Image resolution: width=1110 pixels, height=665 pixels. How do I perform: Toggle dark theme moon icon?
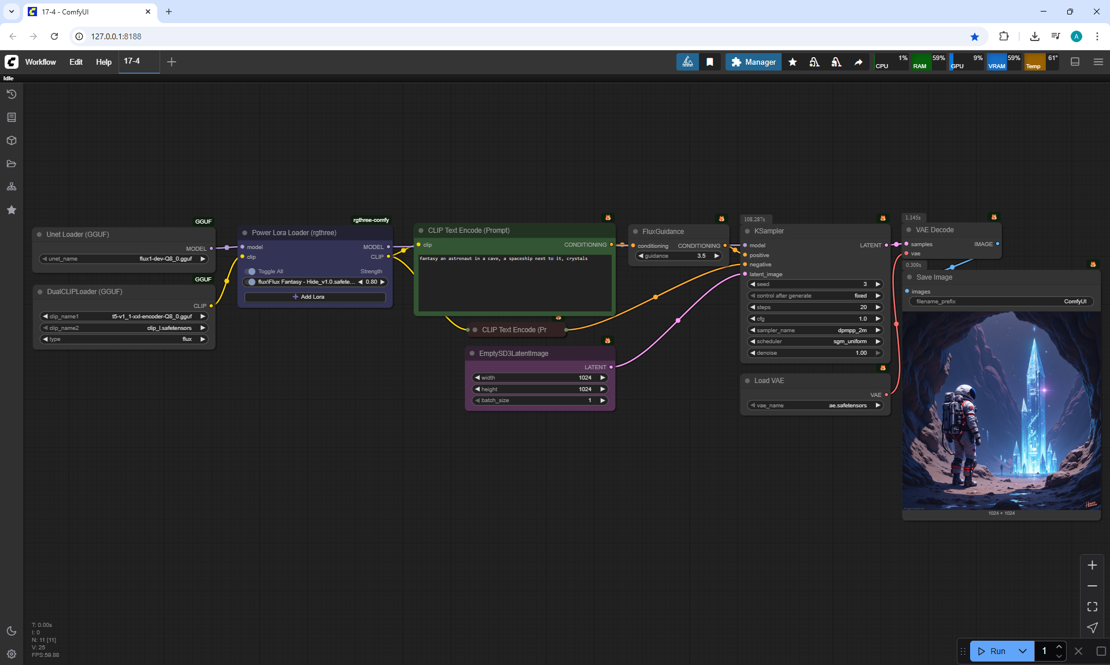tap(12, 631)
